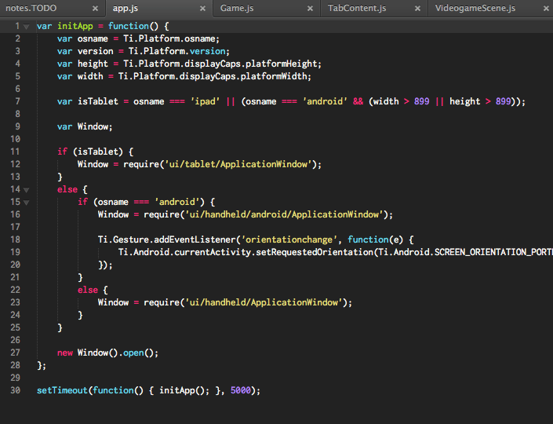The image size is (553, 424).
Task: Click 'ui/handheld/ApplicationWindow' string on line 23
Action: point(264,302)
